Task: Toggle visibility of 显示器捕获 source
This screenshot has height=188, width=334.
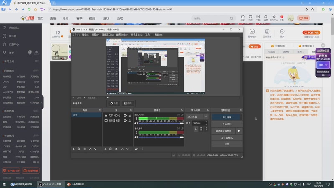Action: [x=125, y=121]
